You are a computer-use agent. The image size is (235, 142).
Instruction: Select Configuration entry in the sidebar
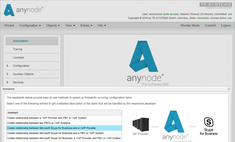(21, 66)
